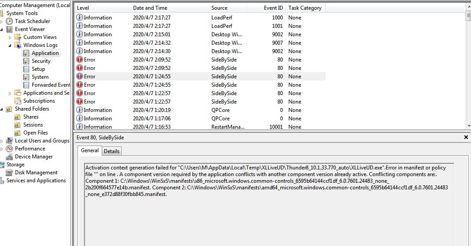
Task: Sort by Date and Time column header
Action: pyautogui.click(x=169, y=8)
